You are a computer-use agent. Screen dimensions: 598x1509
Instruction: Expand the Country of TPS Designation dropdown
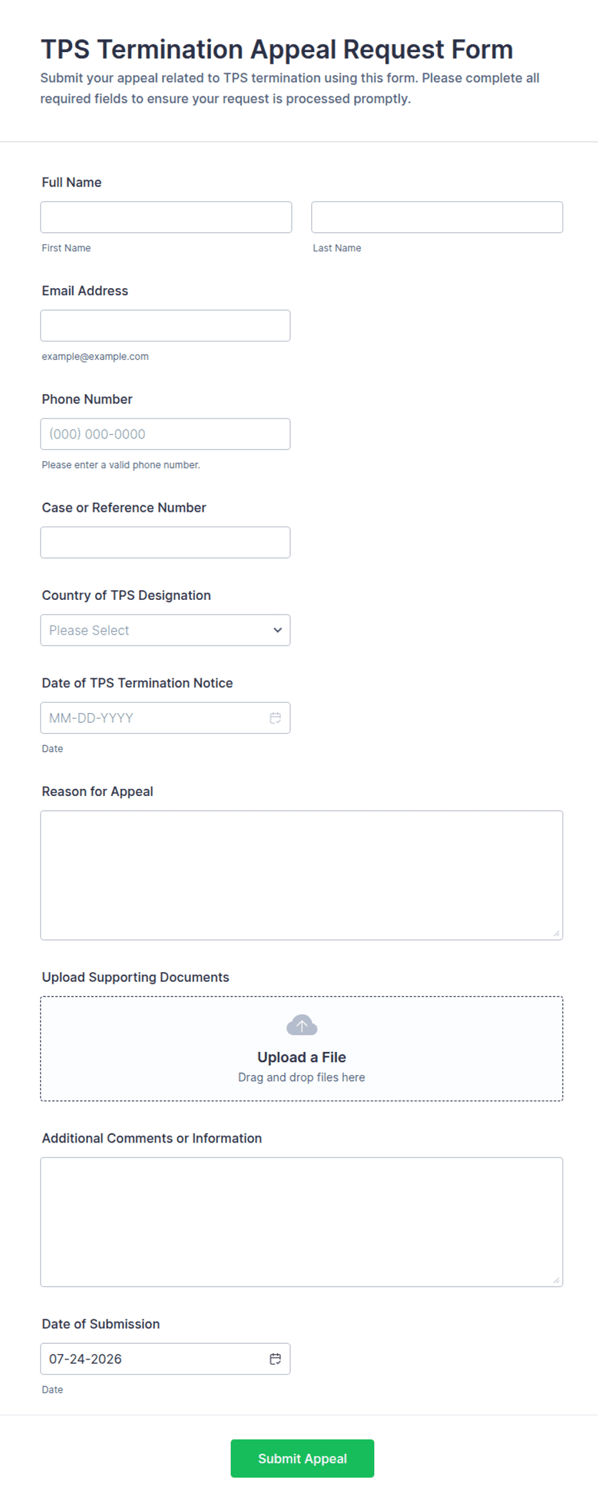(x=165, y=630)
